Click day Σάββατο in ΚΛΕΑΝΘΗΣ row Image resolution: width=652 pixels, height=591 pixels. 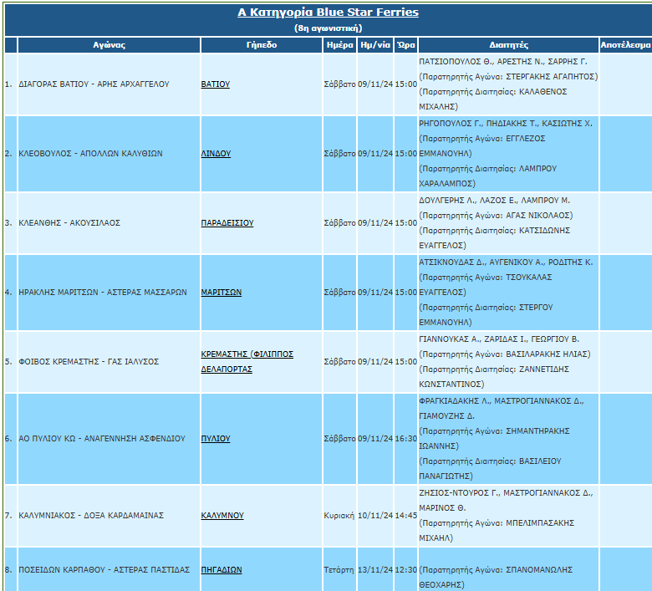pyautogui.click(x=339, y=223)
